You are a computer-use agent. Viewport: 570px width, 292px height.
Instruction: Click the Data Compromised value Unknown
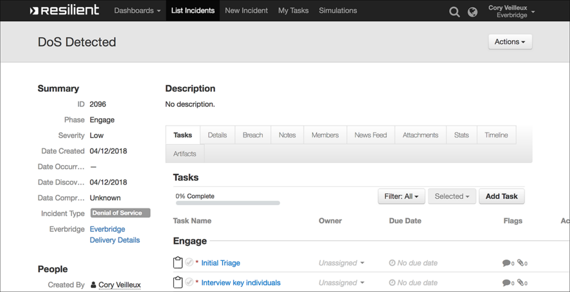pyautogui.click(x=105, y=198)
